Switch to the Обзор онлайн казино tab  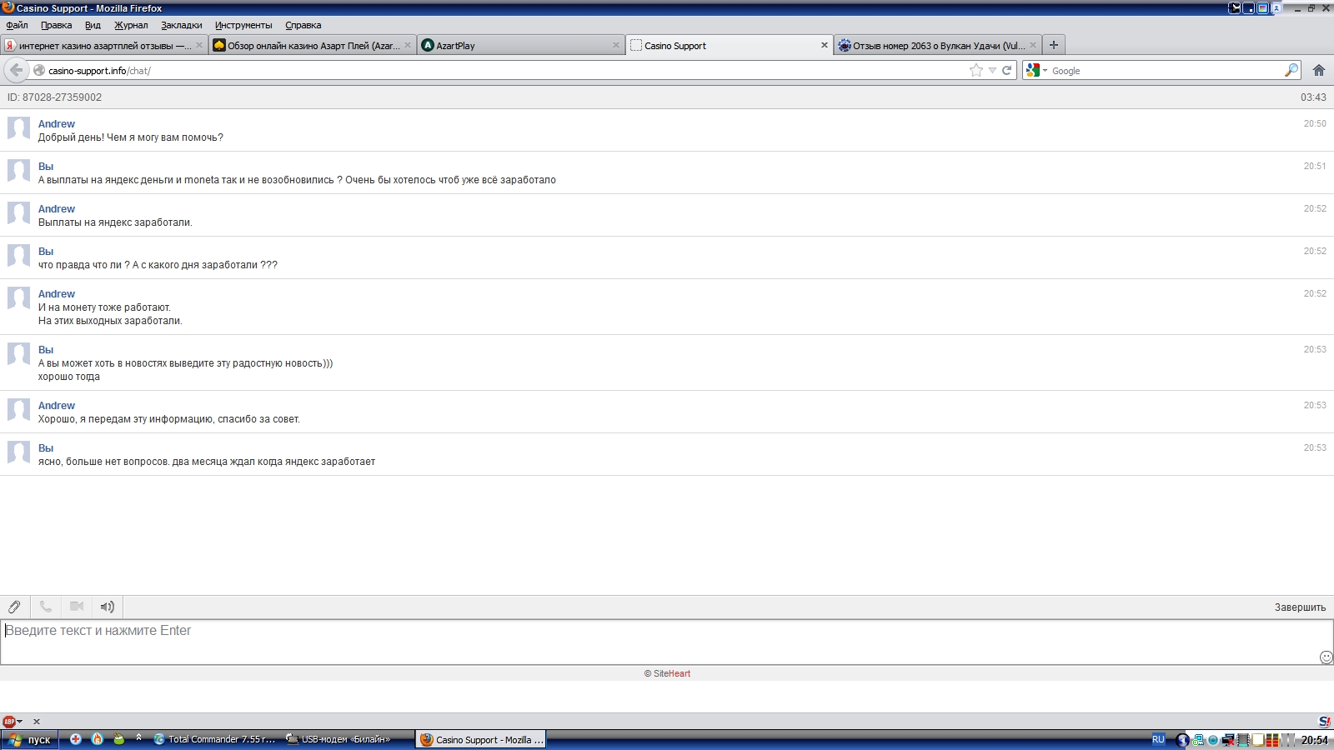(312, 46)
